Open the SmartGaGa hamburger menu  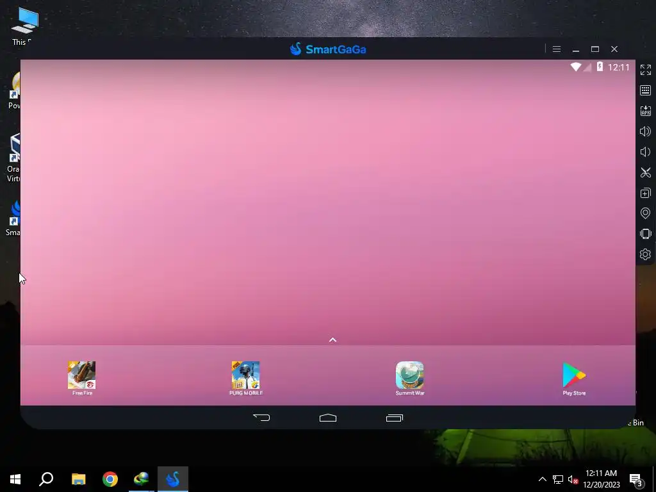tap(557, 49)
